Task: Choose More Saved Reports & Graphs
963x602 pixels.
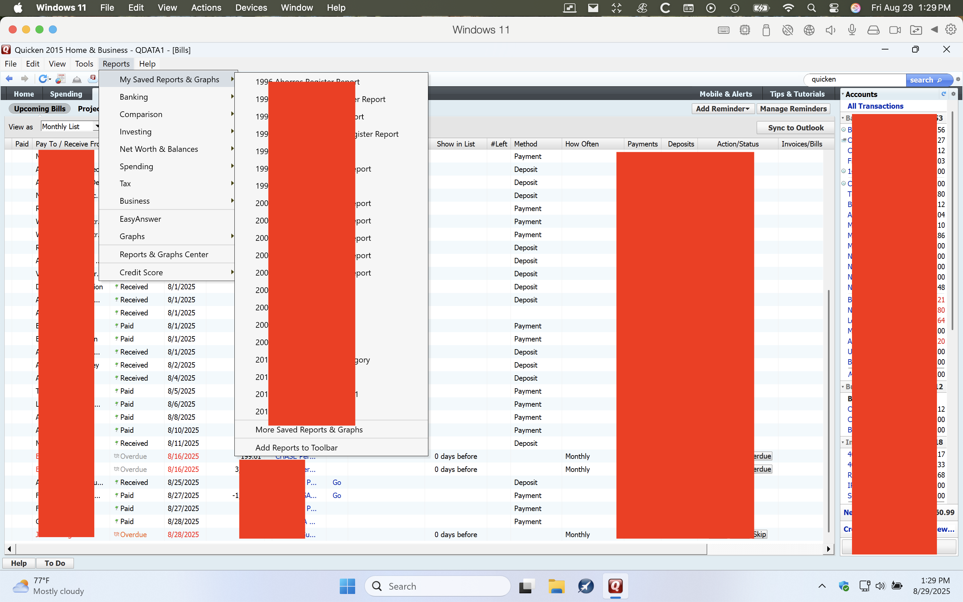Action: [309, 430]
